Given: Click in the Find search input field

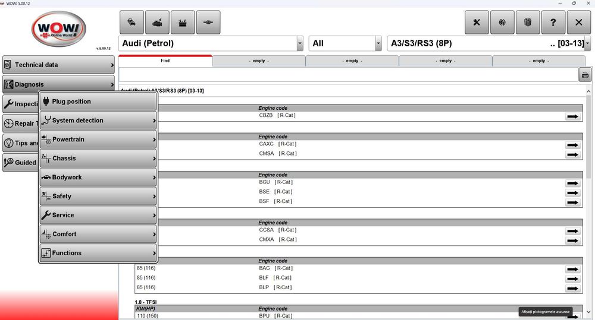Looking at the screenshot, I should coord(348,75).
